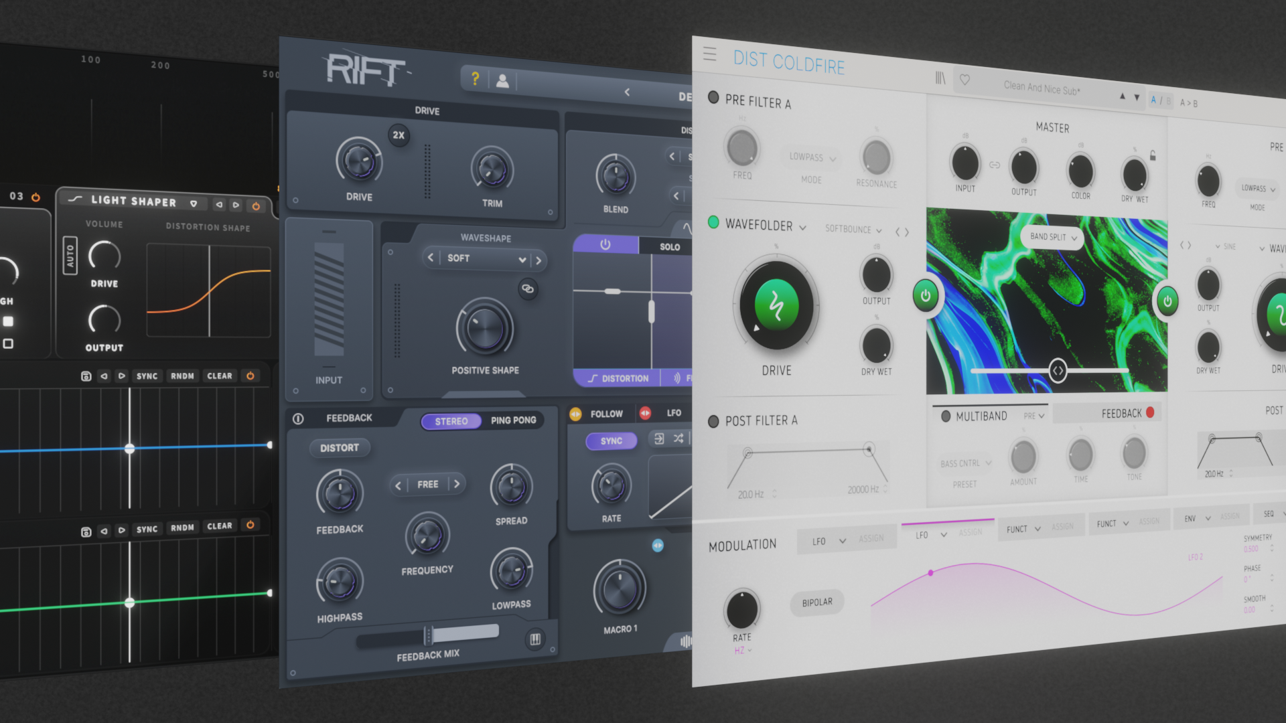Toggle the Wavefolder green enable dot
The image size is (1286, 723).
coord(713,222)
